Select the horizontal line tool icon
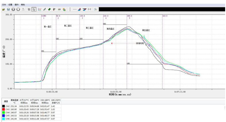The image size is (226, 122). [x=75, y=9]
